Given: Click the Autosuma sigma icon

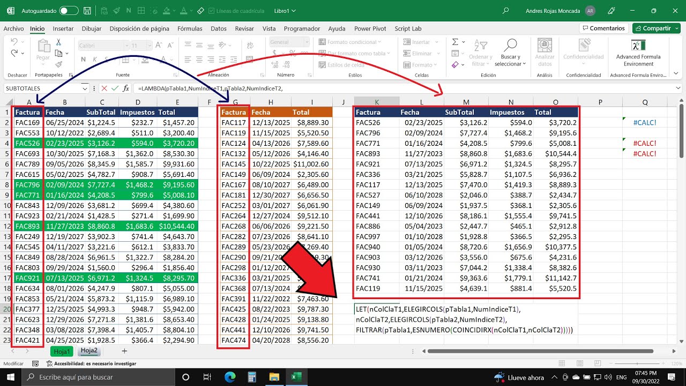Looking at the screenshot, I should [455, 42].
